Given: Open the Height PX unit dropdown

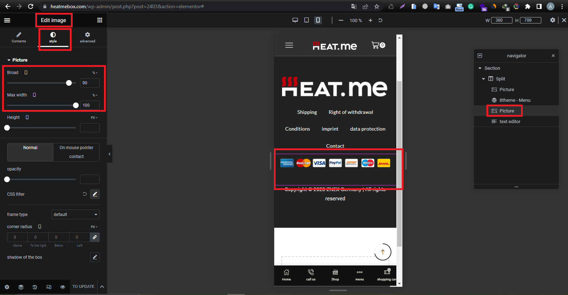Looking at the screenshot, I should coord(94,118).
